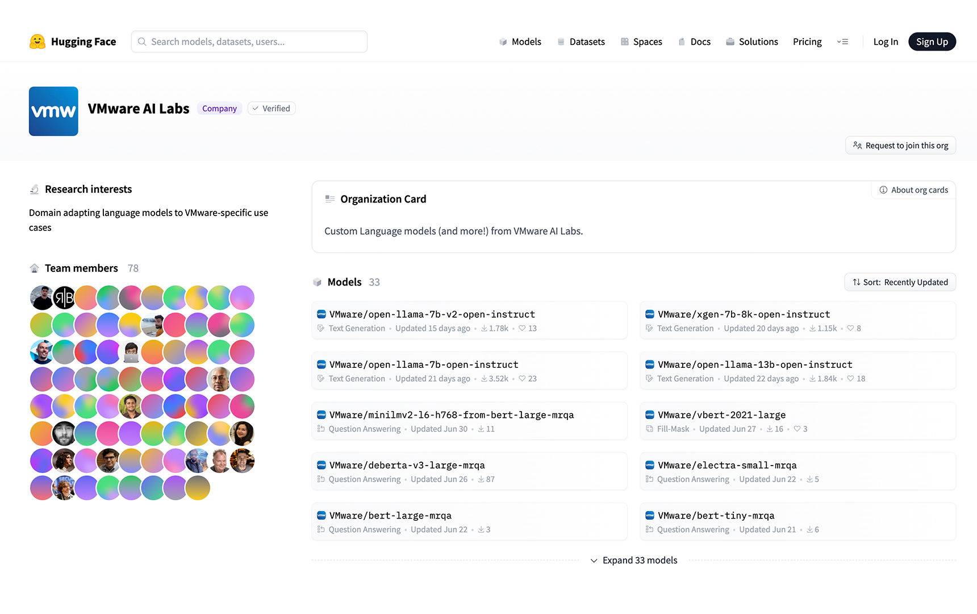Click the download icon on deberta-v3-large-mrqa
Viewport: 977px width, 614px height.
click(x=481, y=479)
